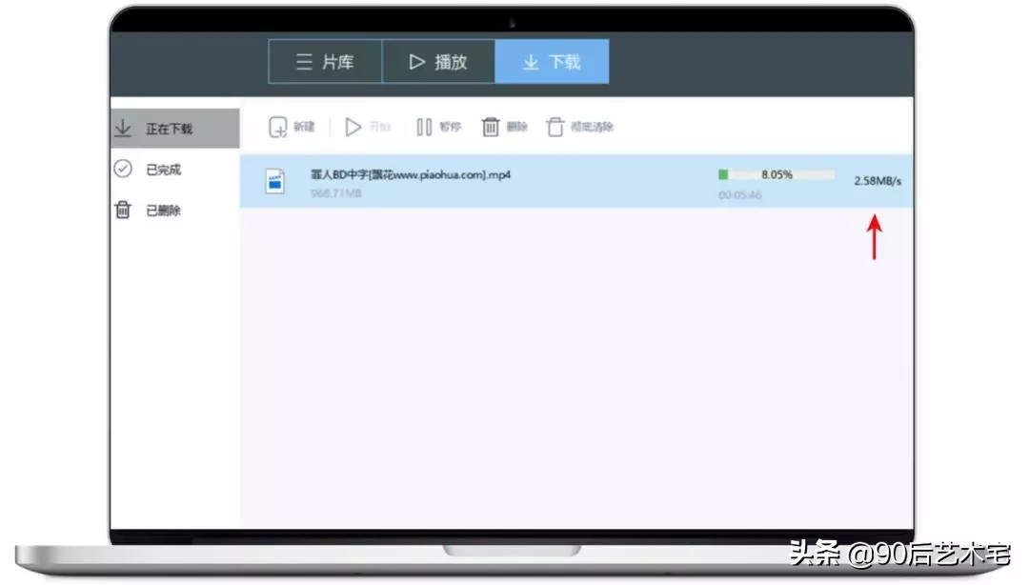Screen dimensions: 1029x585
Task: Click the trash icon beside 已删除
Action: 123,211
